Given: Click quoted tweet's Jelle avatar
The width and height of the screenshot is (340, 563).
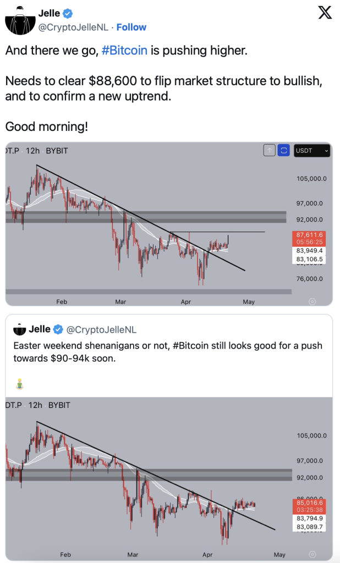Looking at the screenshot, I should click(20, 329).
